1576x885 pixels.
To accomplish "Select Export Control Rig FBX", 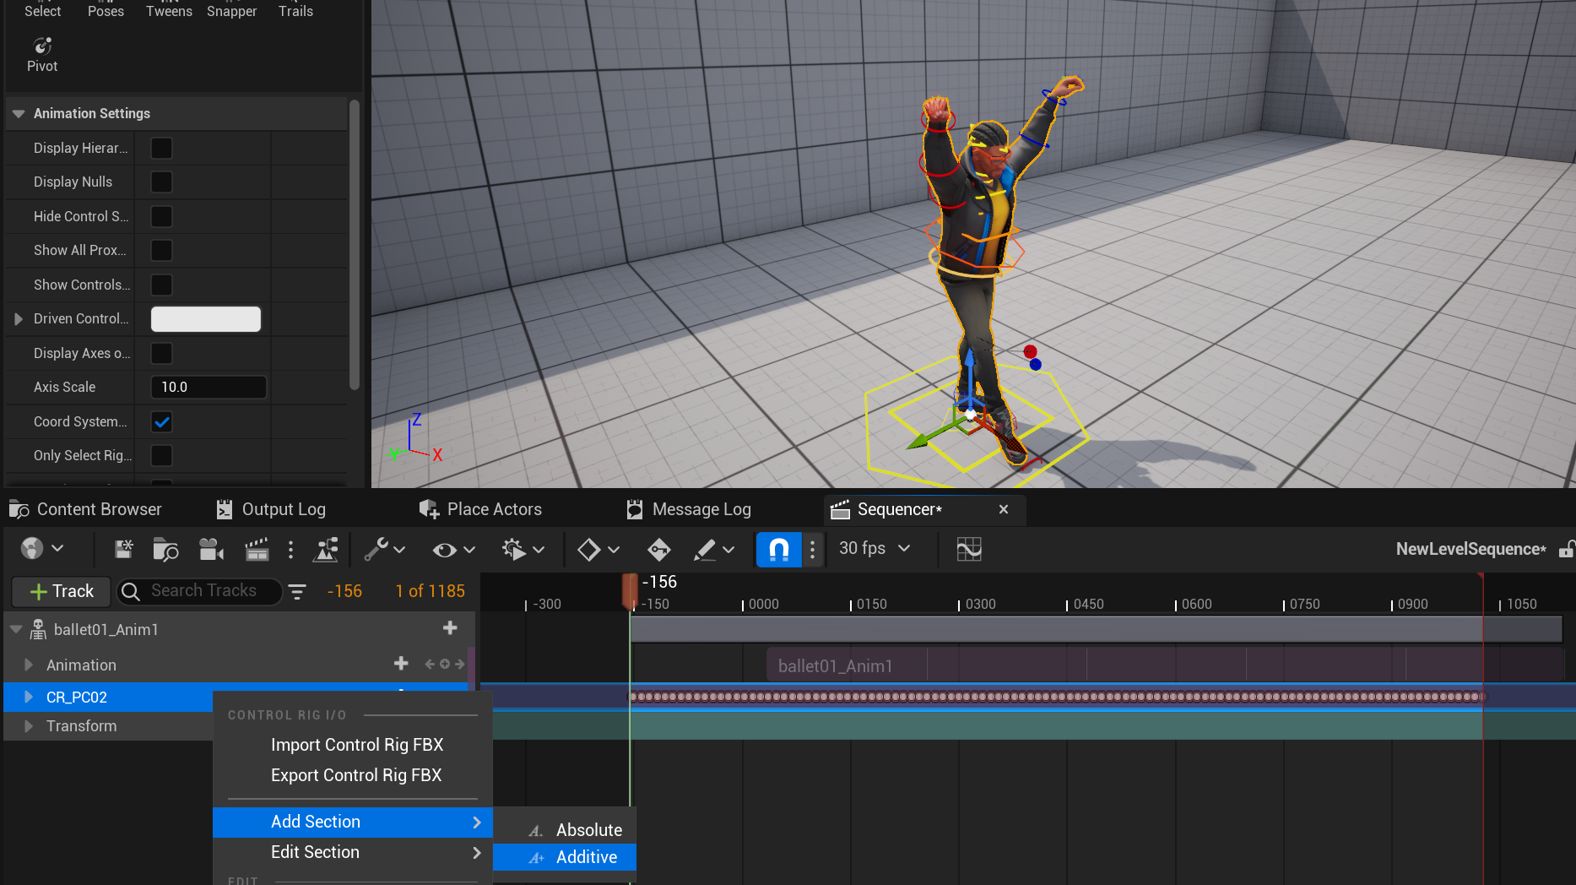I will (355, 775).
